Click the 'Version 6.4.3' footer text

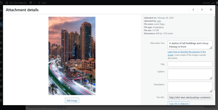point(211,107)
